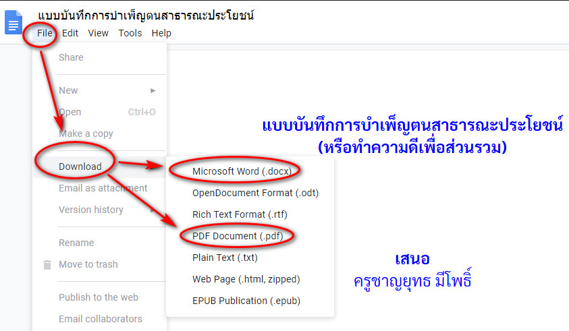
Task: Expand the New submenu arrow
Action: tap(153, 90)
